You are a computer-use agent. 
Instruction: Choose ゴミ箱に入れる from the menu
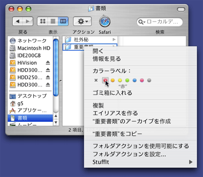pos(140,93)
